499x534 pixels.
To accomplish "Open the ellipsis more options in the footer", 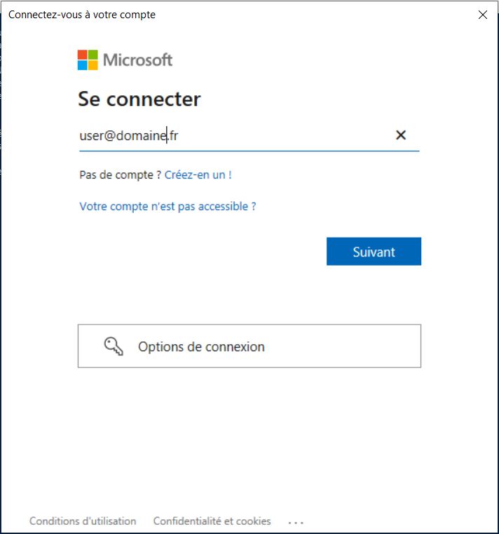I will point(296,522).
